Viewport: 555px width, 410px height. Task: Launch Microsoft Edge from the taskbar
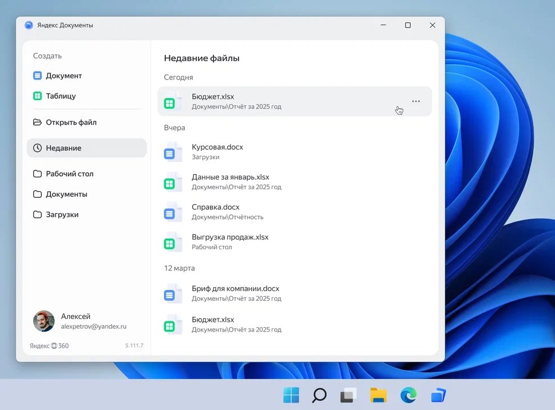(x=408, y=395)
